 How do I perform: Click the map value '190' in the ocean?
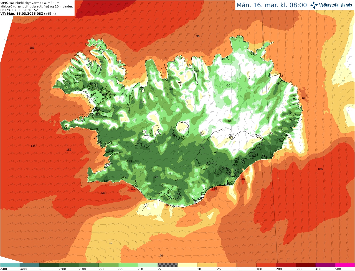[x=7, y=40]
